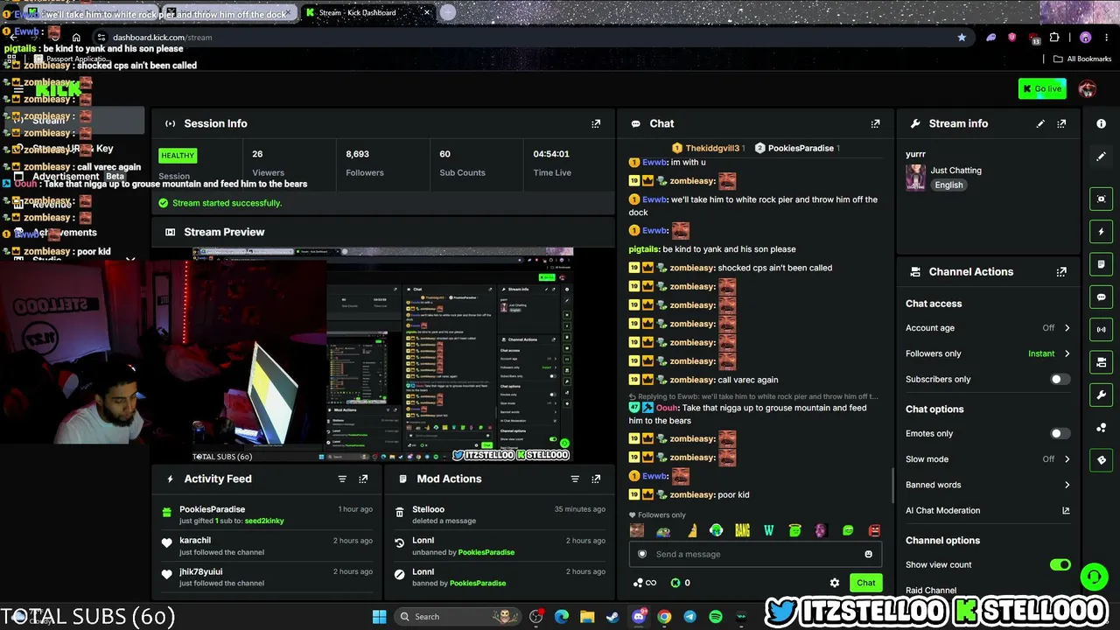
Task: Toggle the broadcast signal widget in right sidebar
Action: click(1101, 329)
